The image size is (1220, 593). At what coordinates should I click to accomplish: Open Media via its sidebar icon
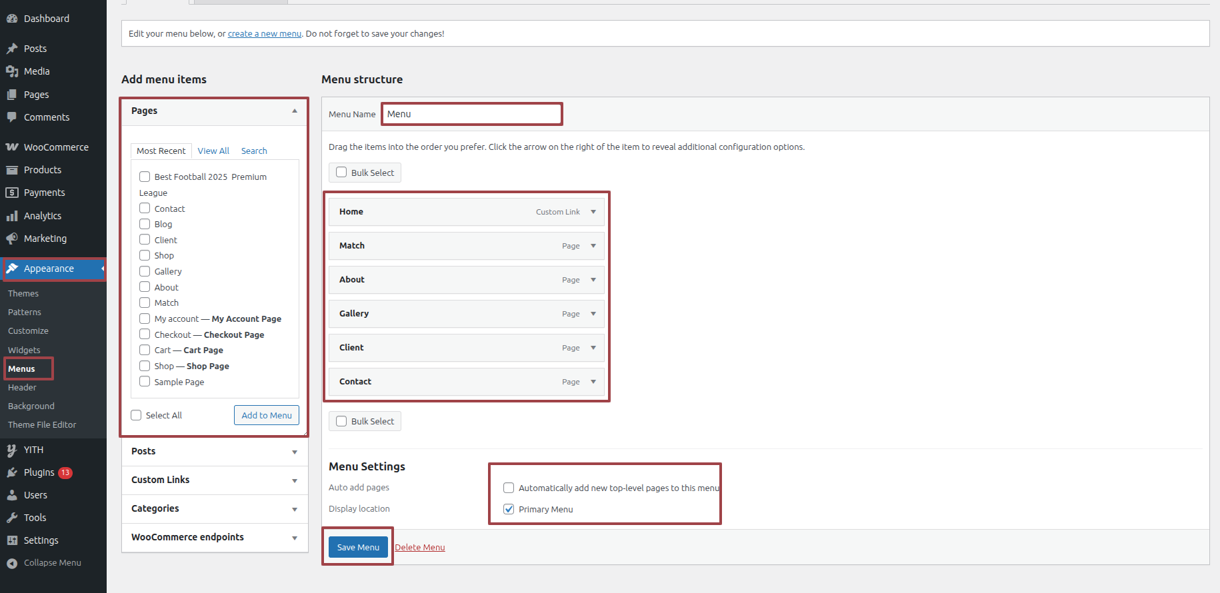point(12,71)
